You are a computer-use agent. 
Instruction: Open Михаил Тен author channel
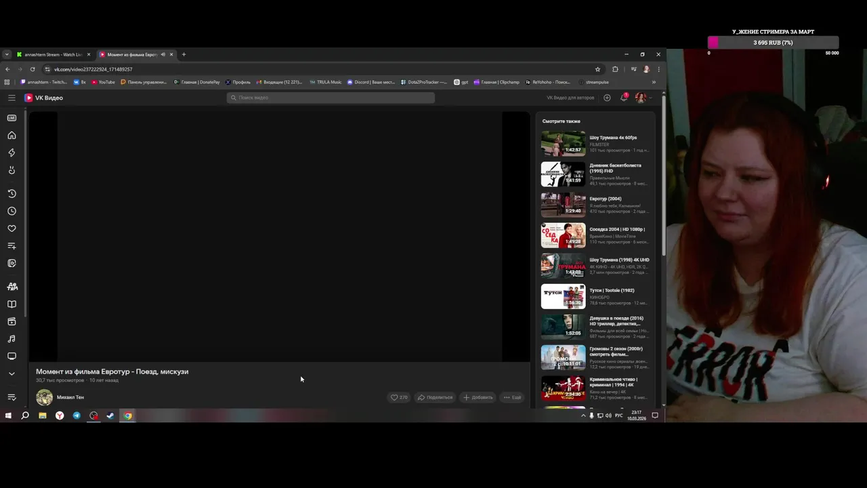70,397
